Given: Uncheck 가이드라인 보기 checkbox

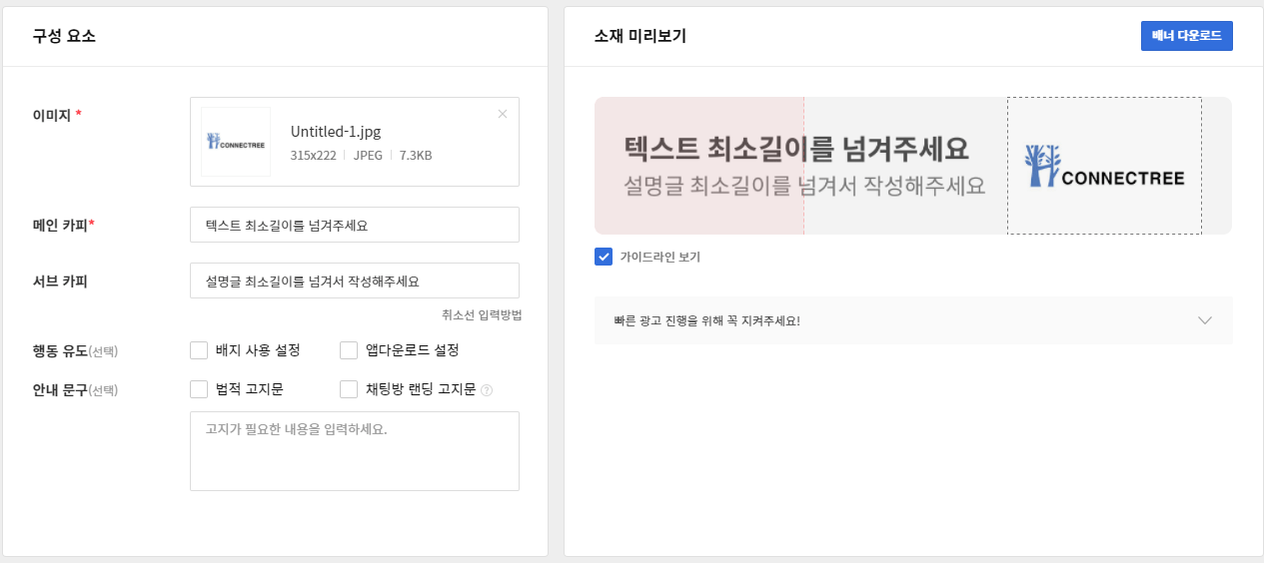Looking at the screenshot, I should point(604,257).
